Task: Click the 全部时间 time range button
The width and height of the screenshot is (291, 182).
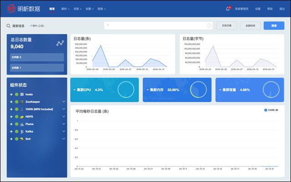Action: pyautogui.click(x=250, y=25)
